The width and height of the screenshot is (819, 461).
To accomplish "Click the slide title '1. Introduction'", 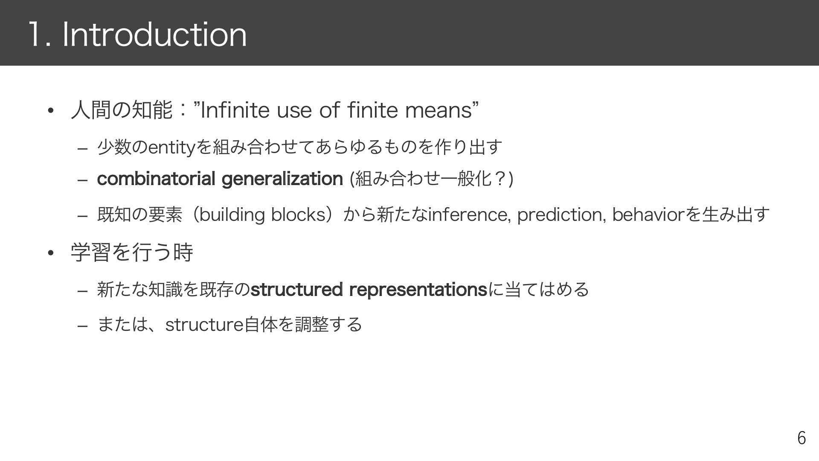I will tap(138, 35).
